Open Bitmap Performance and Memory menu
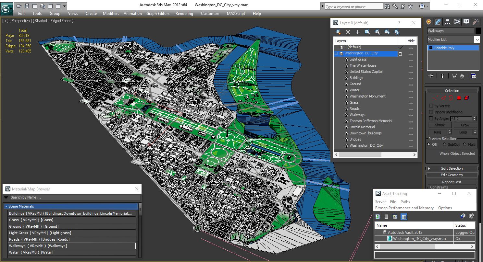 click(404, 208)
